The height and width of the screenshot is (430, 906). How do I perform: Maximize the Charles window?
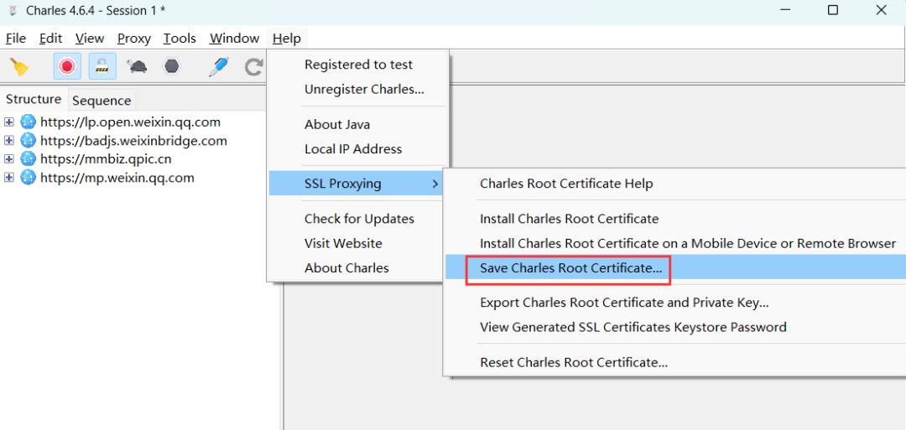(x=833, y=10)
